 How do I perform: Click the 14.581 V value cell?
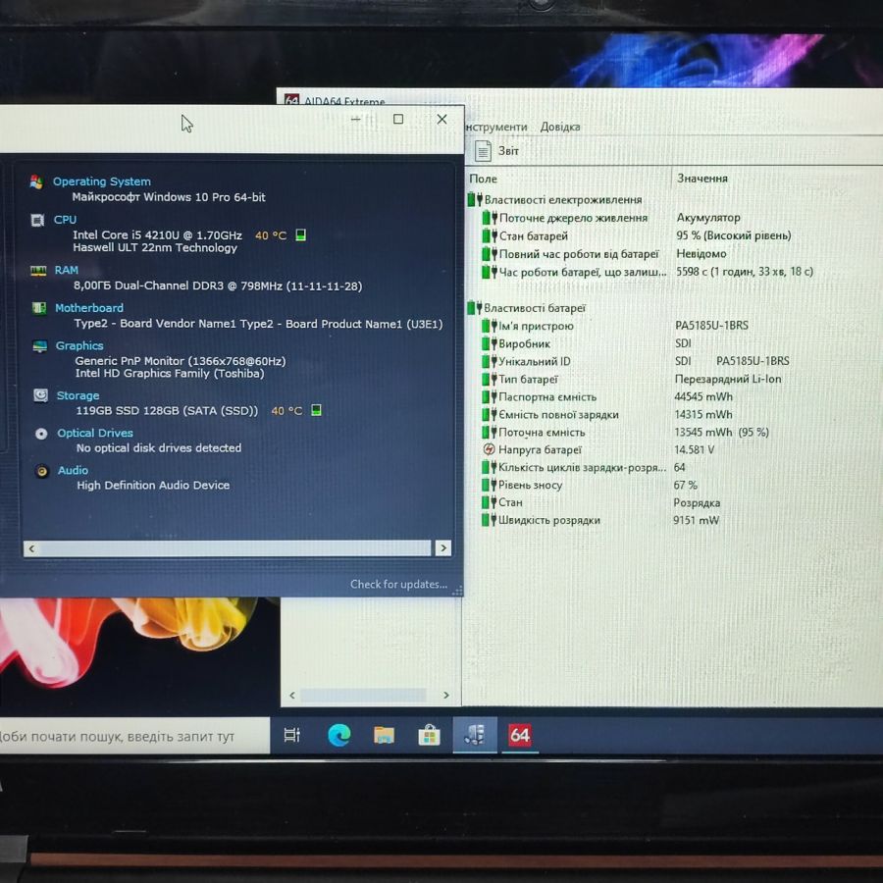[x=694, y=449]
